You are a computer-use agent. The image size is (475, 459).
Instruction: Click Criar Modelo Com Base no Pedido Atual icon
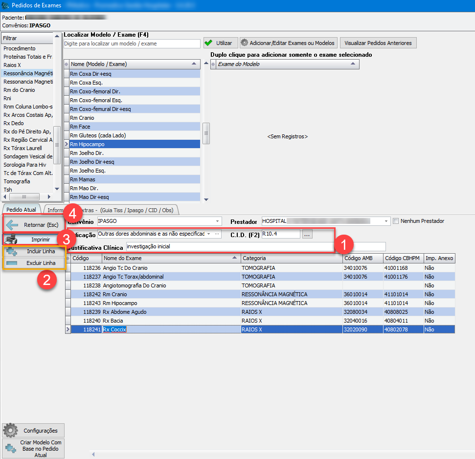pos(11,448)
